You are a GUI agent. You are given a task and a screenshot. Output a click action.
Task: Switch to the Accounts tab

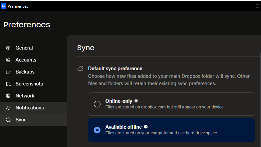(x=26, y=60)
